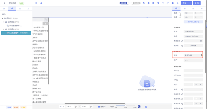Open the style palette tab in right panel
This screenshot has width=207, height=109.
click(x=185, y=8)
